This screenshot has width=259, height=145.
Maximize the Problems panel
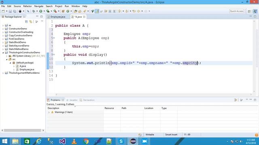coord(255,100)
